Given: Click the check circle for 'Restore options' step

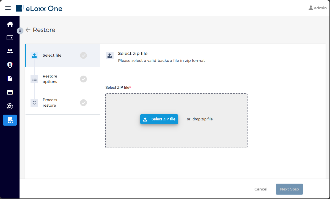Looking at the screenshot, I should [83, 79].
